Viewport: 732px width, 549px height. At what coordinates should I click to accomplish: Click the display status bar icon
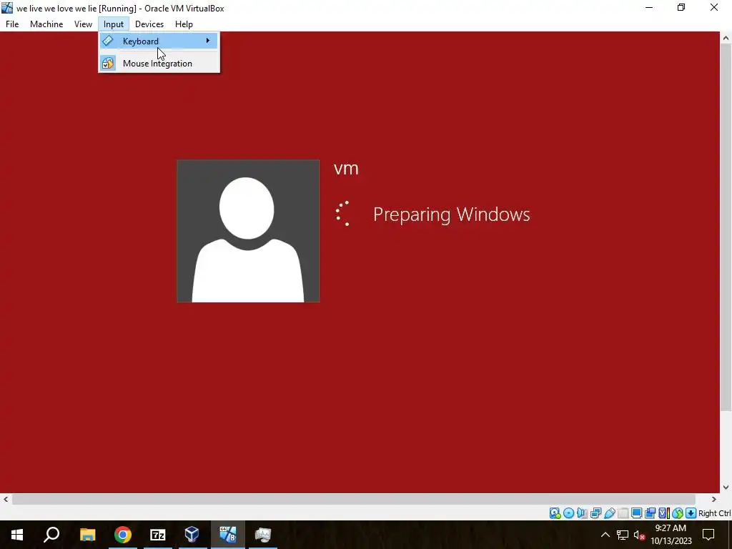(x=636, y=513)
